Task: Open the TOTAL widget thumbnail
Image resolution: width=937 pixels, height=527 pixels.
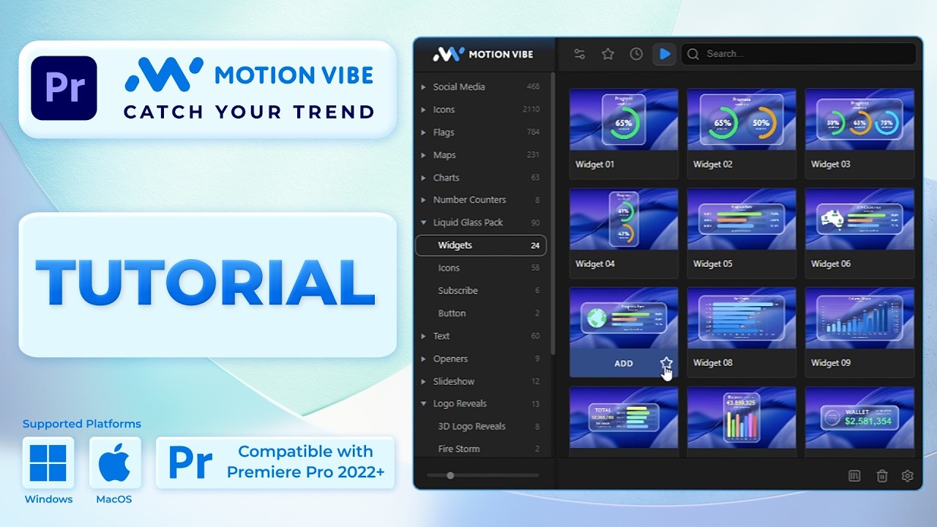Action: (x=624, y=417)
